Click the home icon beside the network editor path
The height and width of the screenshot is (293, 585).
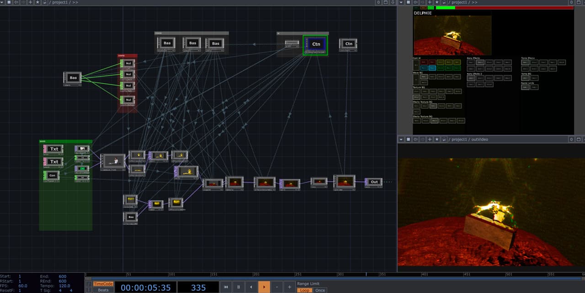click(44, 2)
